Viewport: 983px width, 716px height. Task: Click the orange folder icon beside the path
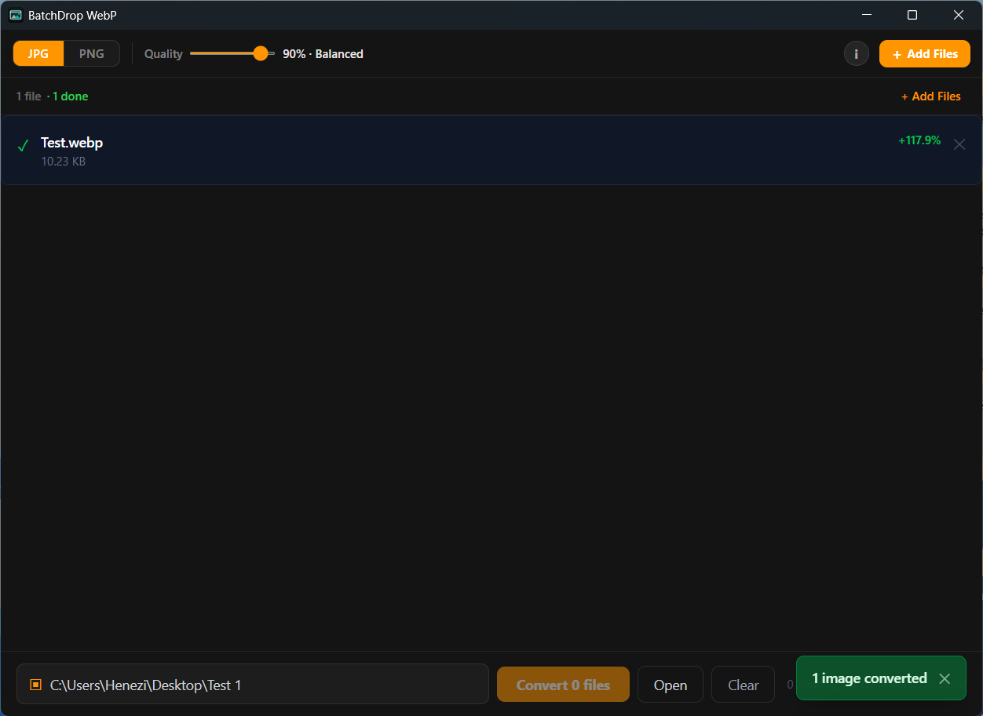[35, 685]
